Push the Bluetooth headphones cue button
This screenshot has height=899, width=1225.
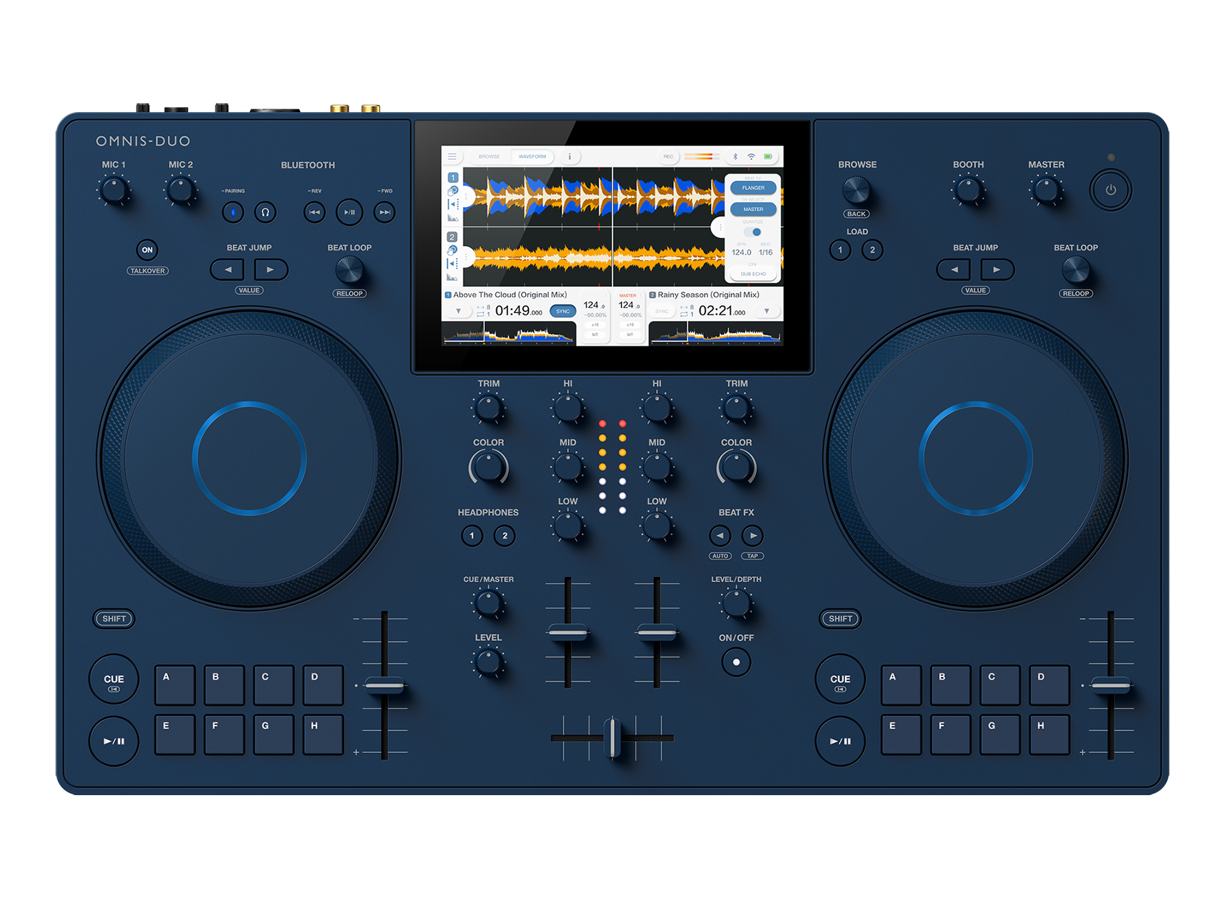(x=265, y=212)
